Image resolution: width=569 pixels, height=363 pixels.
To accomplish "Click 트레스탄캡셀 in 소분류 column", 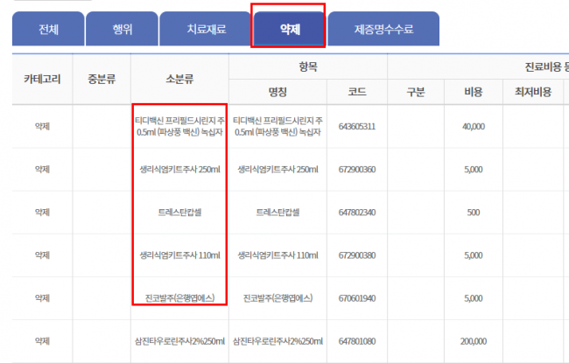I will [179, 213].
